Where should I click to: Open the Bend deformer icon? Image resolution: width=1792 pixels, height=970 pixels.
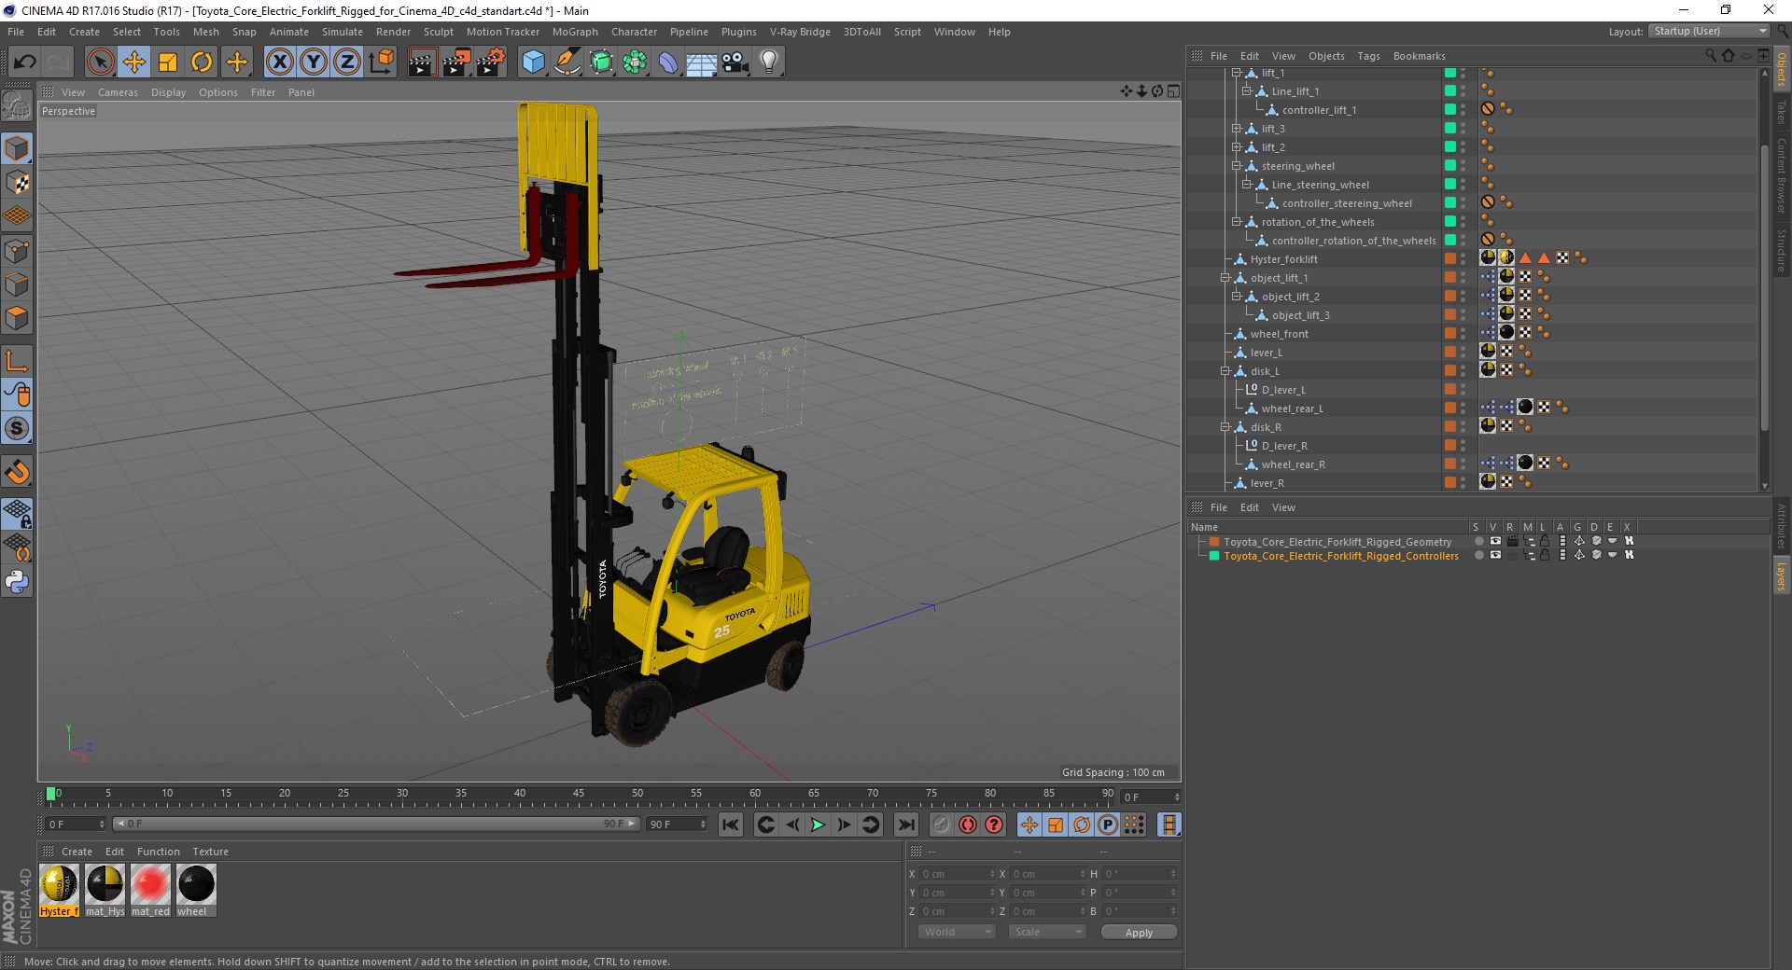(668, 62)
